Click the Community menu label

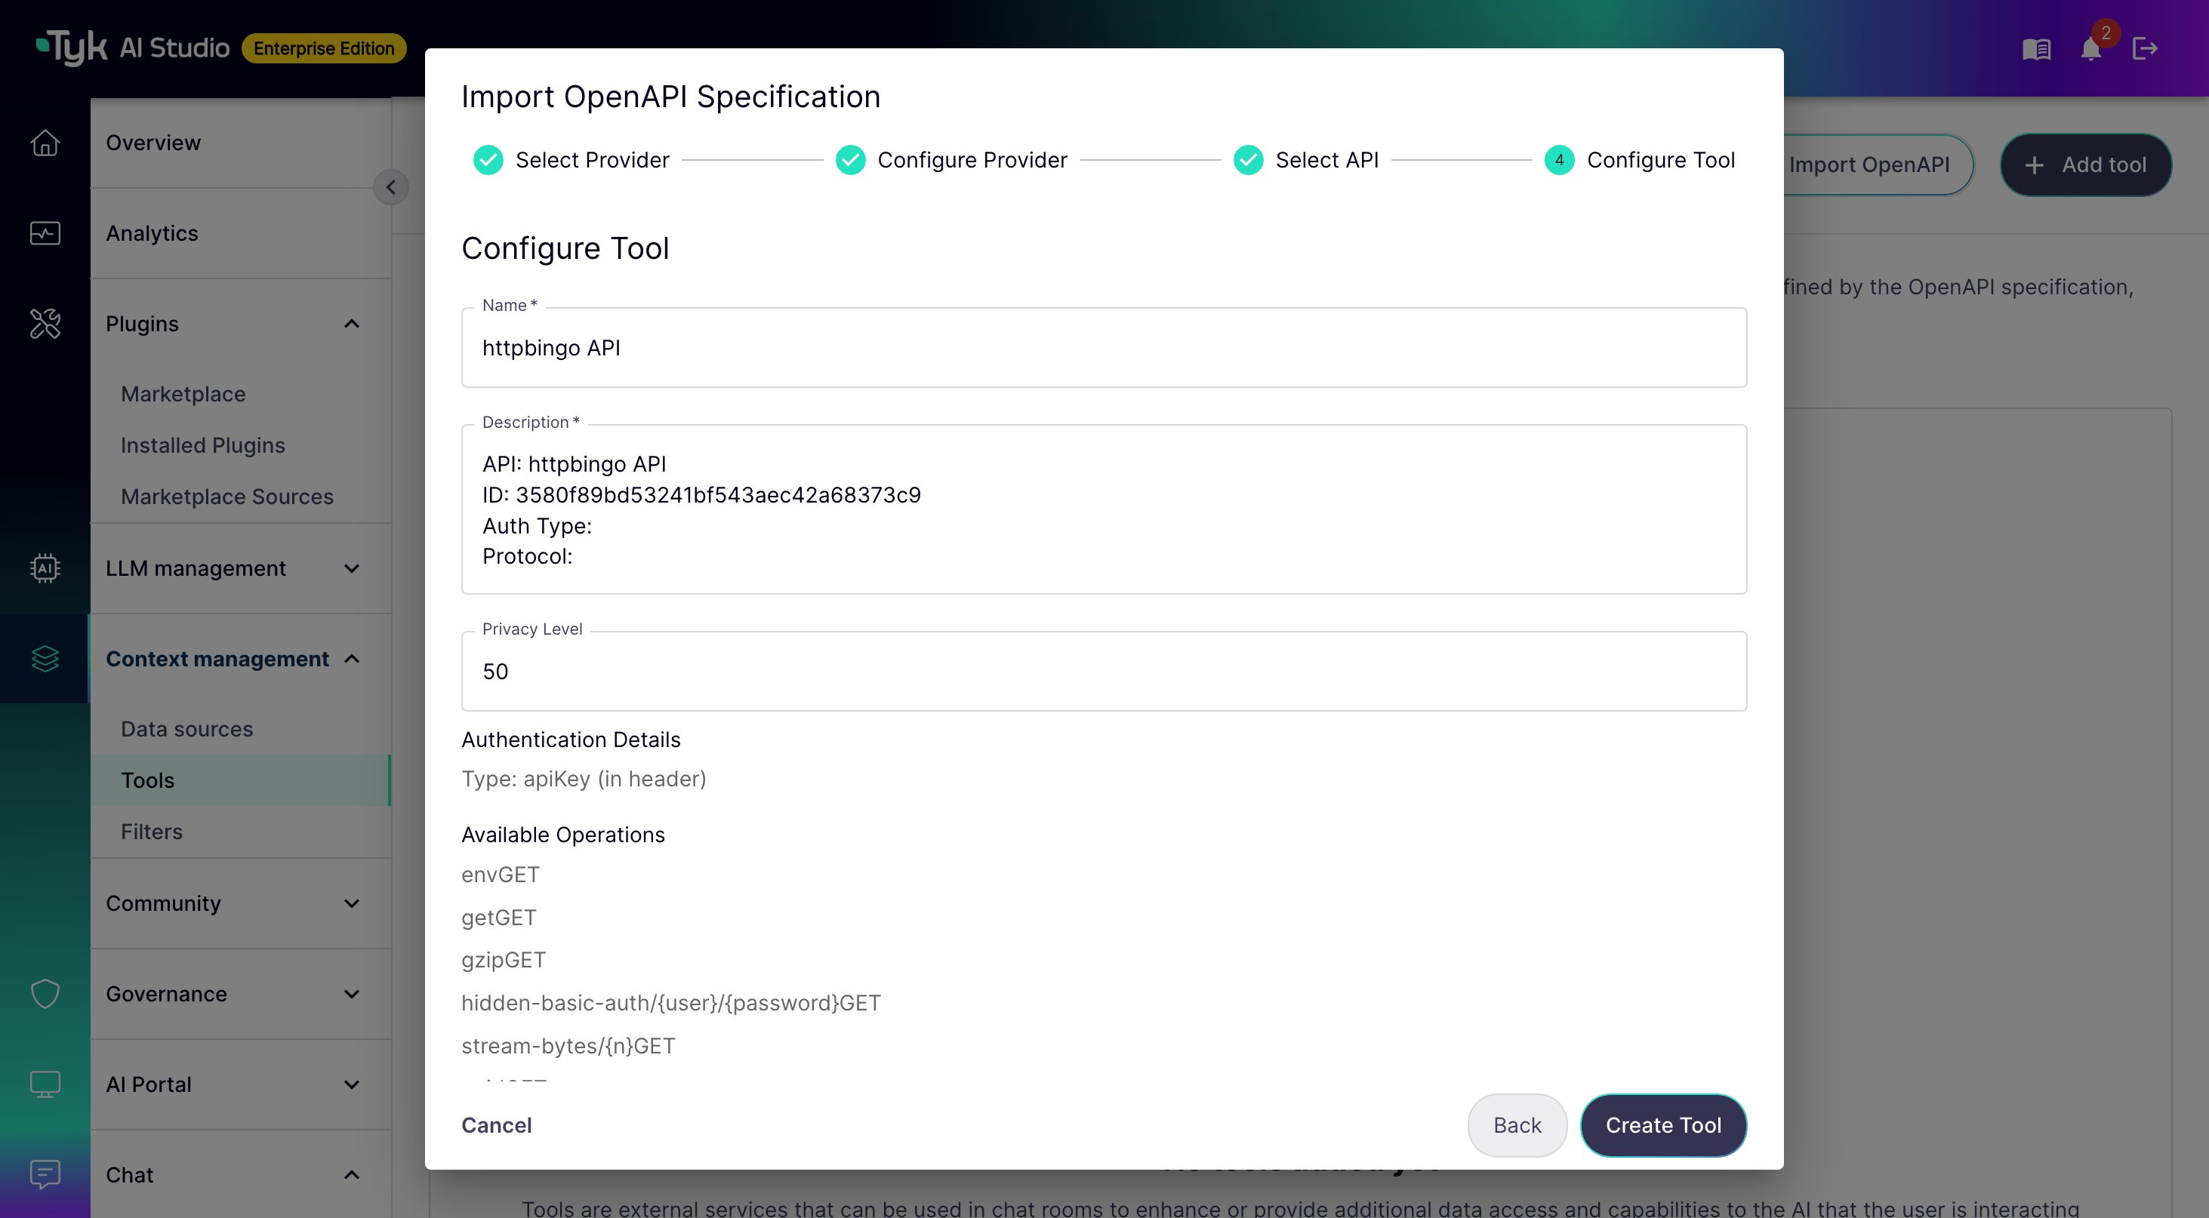click(x=163, y=903)
